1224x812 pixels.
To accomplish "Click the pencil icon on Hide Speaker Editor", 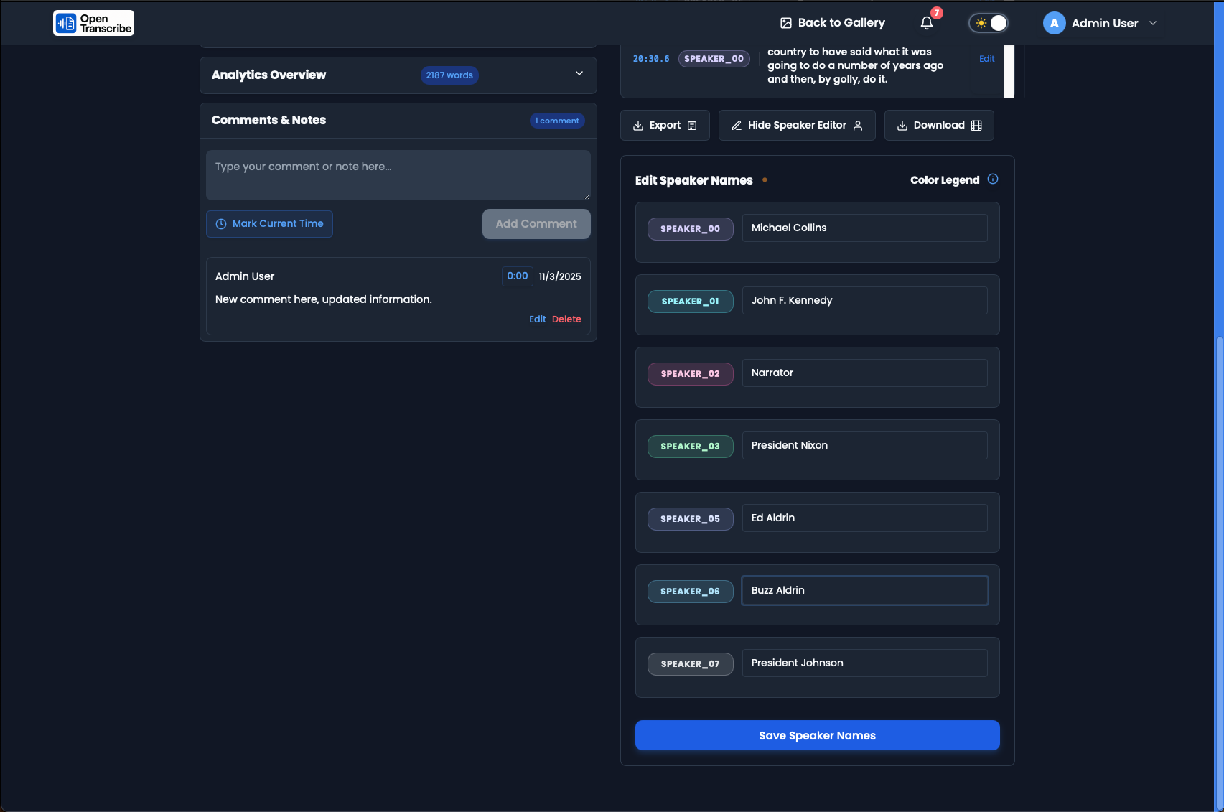I will 737,126.
